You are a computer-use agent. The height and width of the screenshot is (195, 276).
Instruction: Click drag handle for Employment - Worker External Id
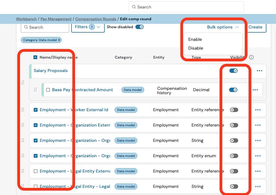tap(23, 110)
